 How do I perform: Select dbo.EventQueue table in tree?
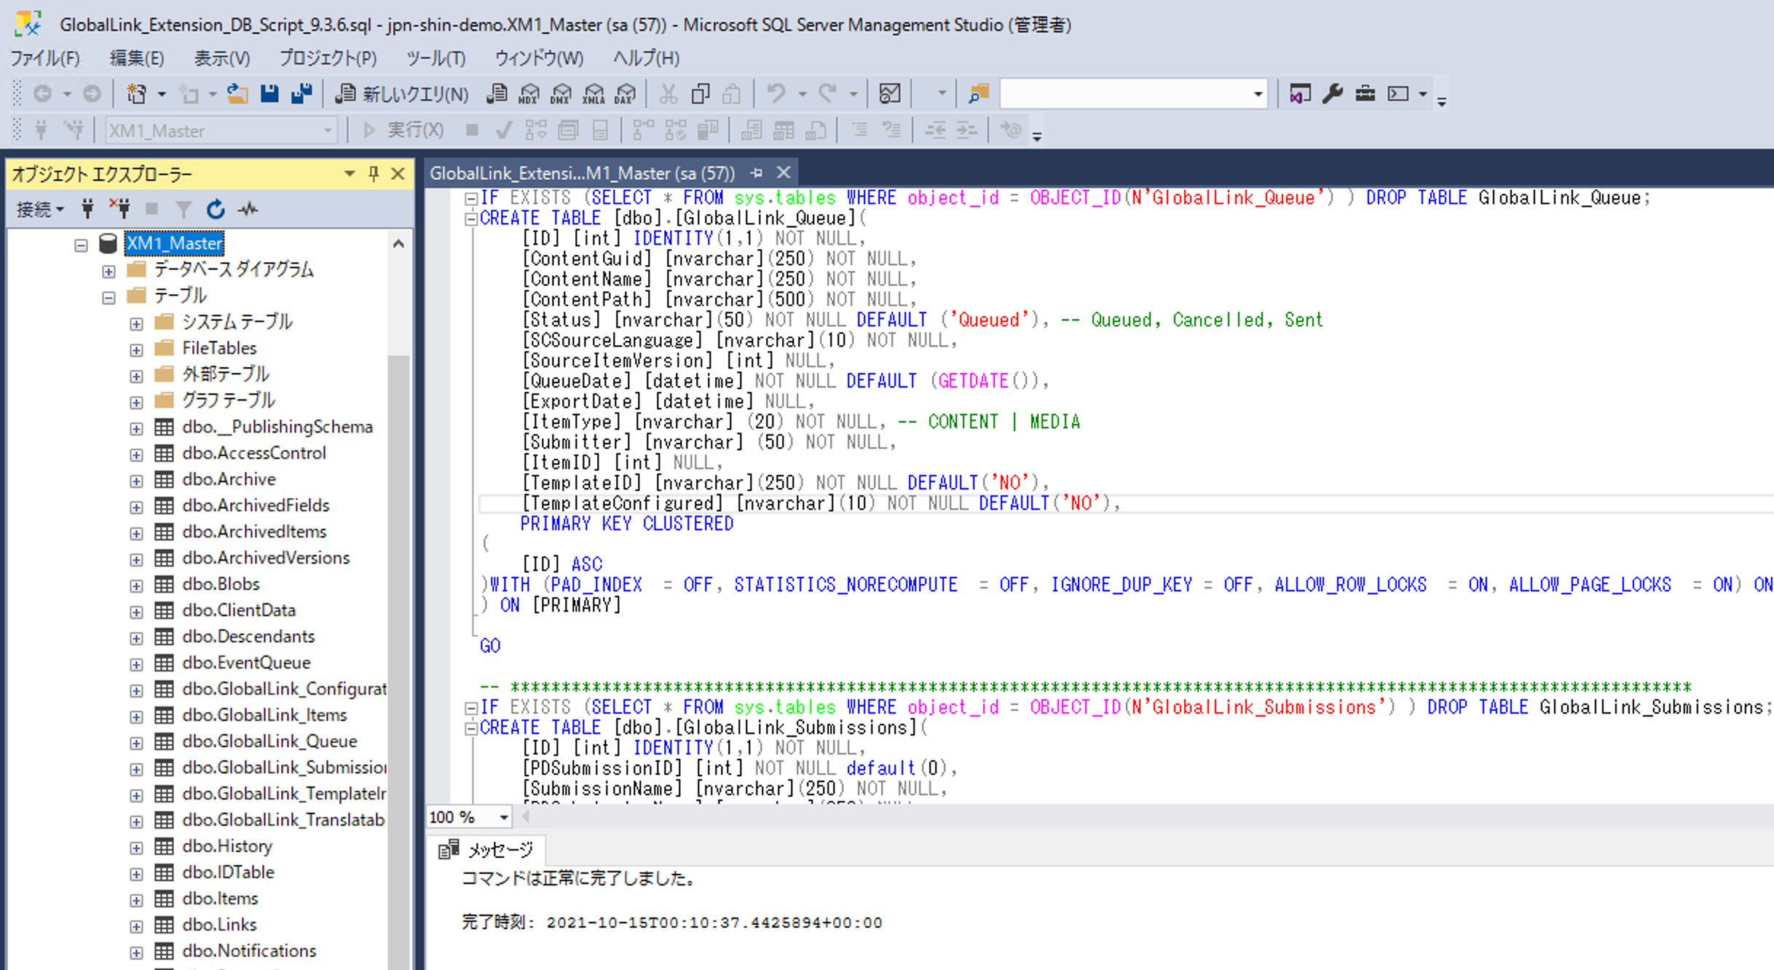click(x=246, y=663)
